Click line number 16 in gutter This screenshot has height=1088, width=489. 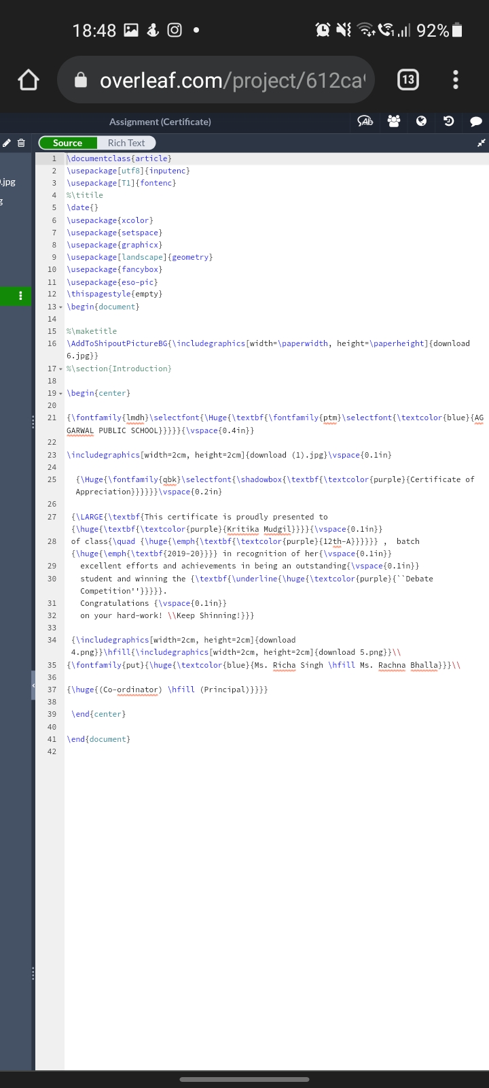coord(52,344)
